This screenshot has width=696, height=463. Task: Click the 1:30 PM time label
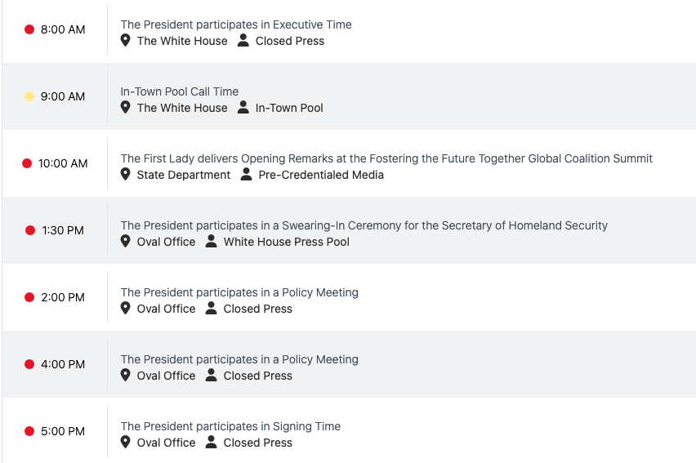tap(63, 230)
